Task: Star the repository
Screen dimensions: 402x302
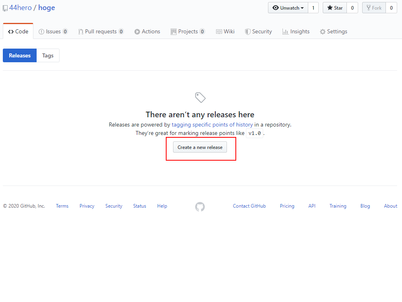Action: coord(335,8)
